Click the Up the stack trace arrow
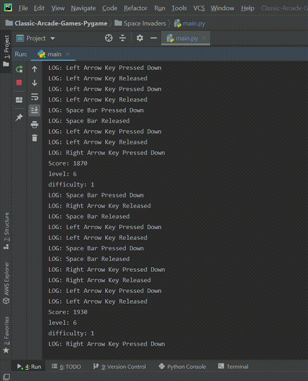This screenshot has height=381, width=308. tap(35, 69)
